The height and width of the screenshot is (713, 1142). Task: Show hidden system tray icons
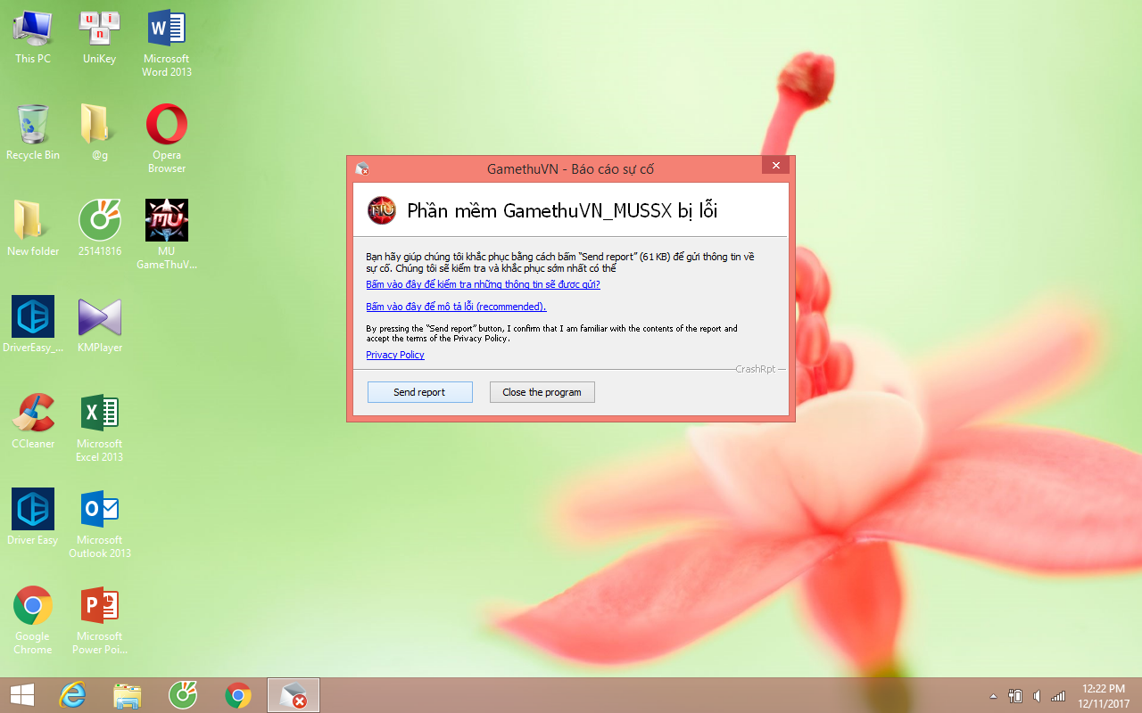[x=993, y=696]
